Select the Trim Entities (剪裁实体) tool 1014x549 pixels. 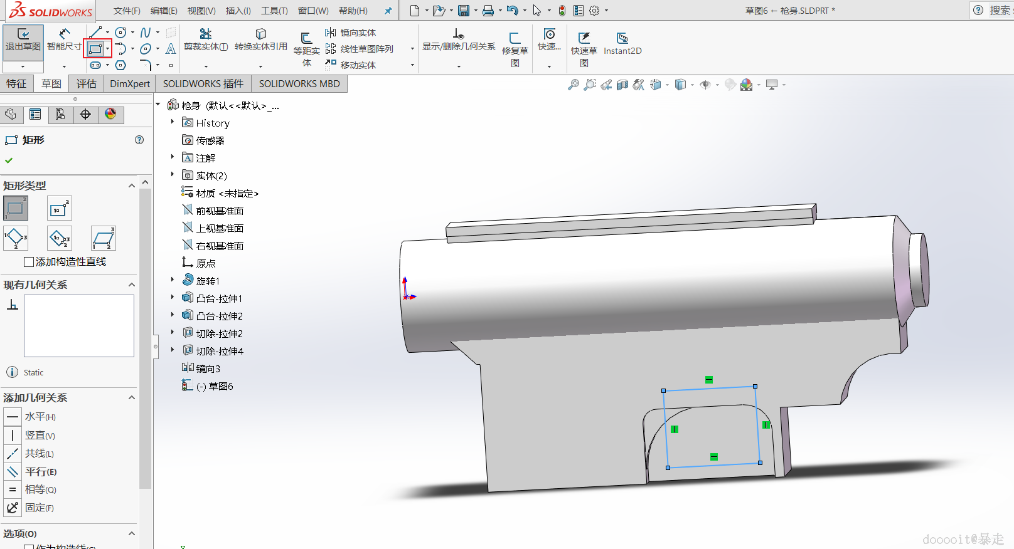click(205, 34)
